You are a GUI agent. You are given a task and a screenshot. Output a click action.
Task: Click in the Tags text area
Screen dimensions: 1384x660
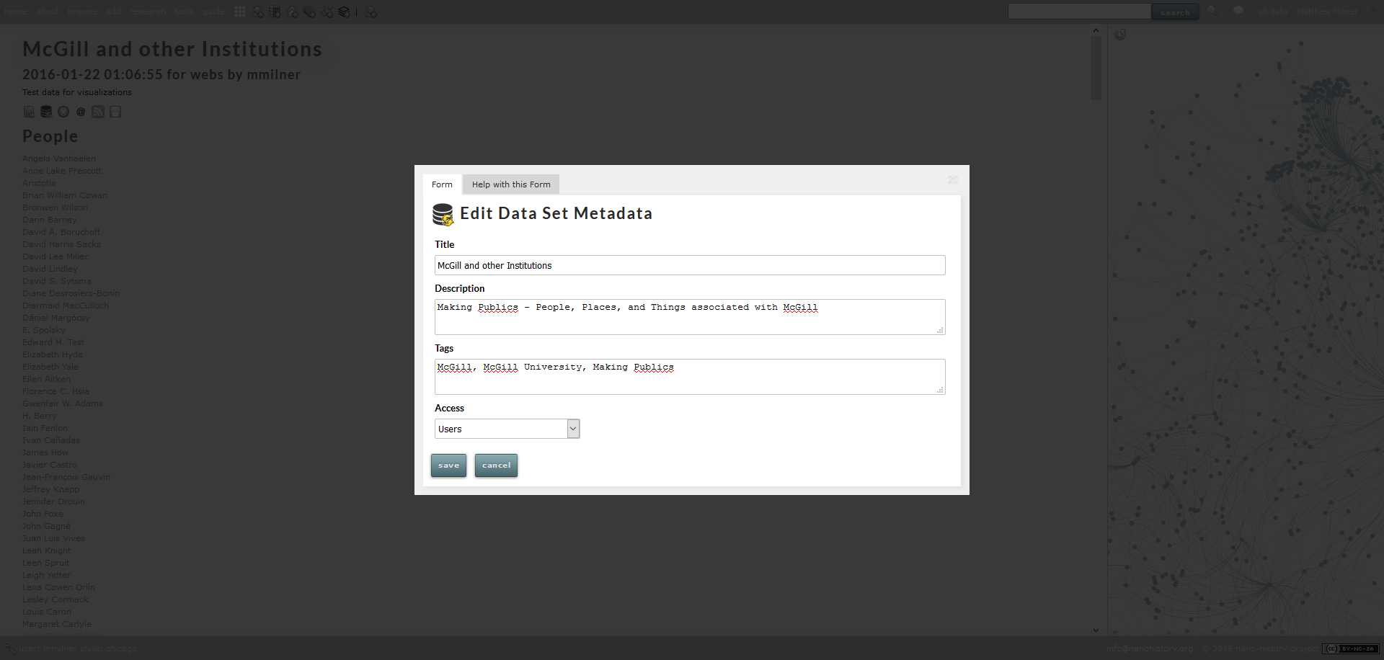[690, 377]
